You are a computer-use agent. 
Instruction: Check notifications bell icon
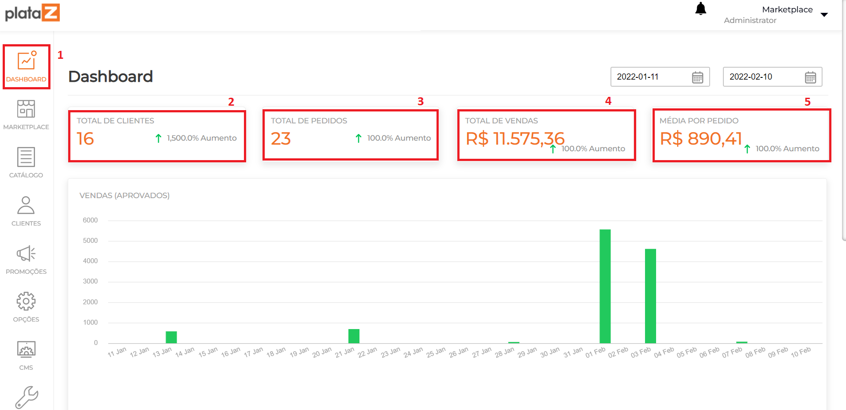pos(700,9)
